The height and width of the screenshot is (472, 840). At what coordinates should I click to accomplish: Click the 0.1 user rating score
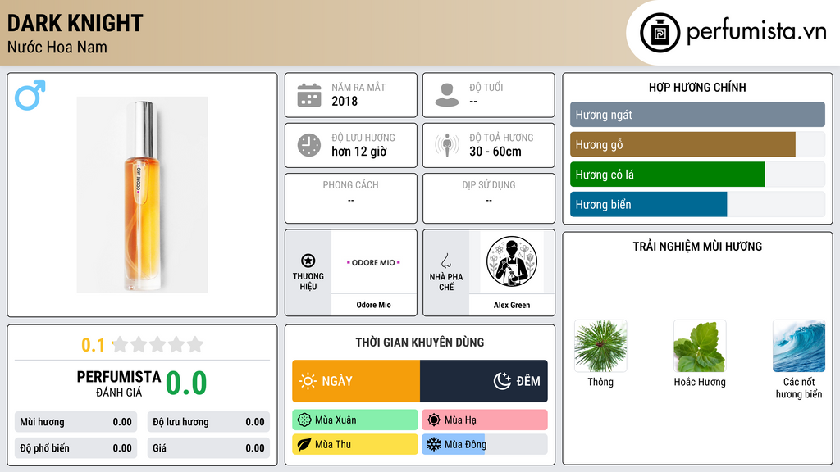pos(94,345)
